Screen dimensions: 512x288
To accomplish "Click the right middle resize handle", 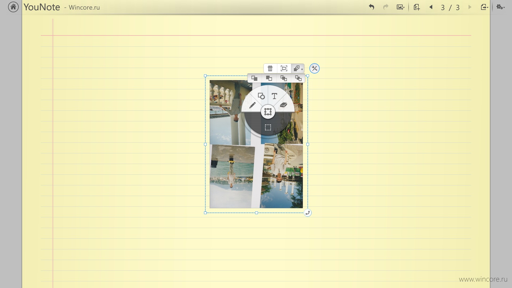I will [x=308, y=144].
